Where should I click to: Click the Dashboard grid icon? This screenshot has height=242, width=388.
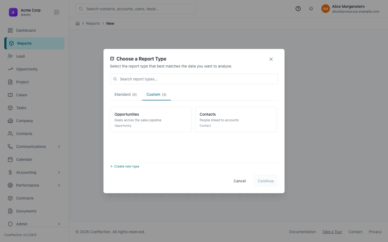coord(10,30)
